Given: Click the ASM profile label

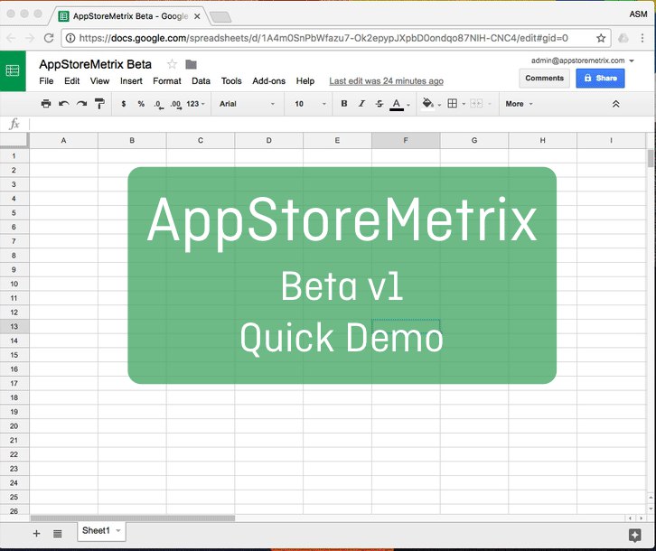Looking at the screenshot, I should (x=639, y=14).
